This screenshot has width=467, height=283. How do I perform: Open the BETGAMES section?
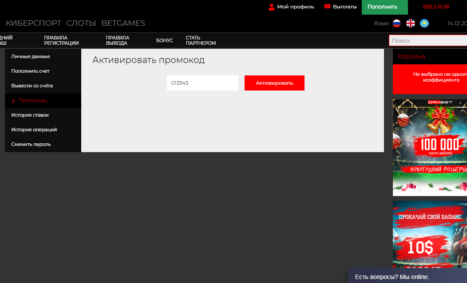click(x=123, y=23)
